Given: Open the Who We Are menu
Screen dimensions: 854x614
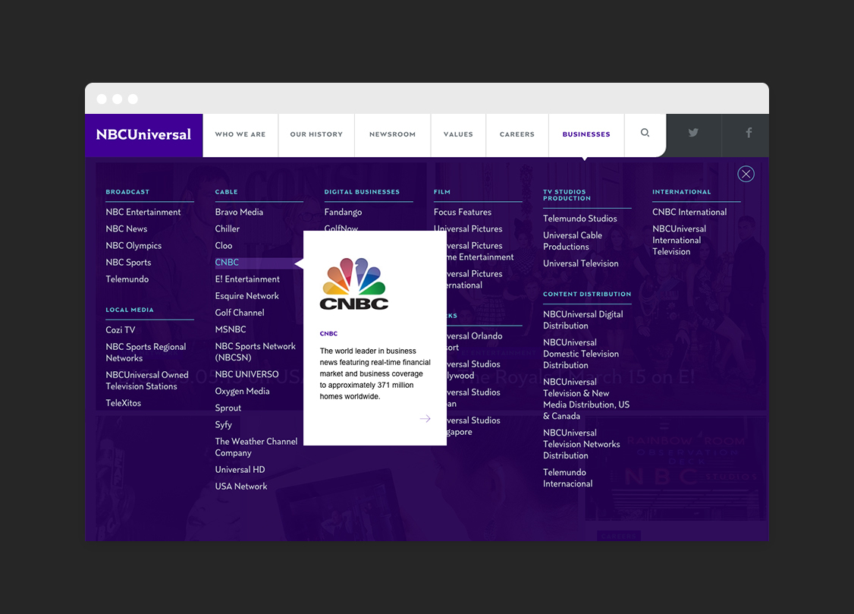Looking at the screenshot, I should (240, 134).
